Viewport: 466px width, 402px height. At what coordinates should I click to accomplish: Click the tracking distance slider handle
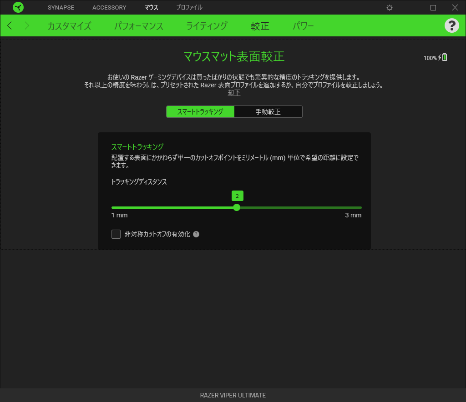[237, 207]
